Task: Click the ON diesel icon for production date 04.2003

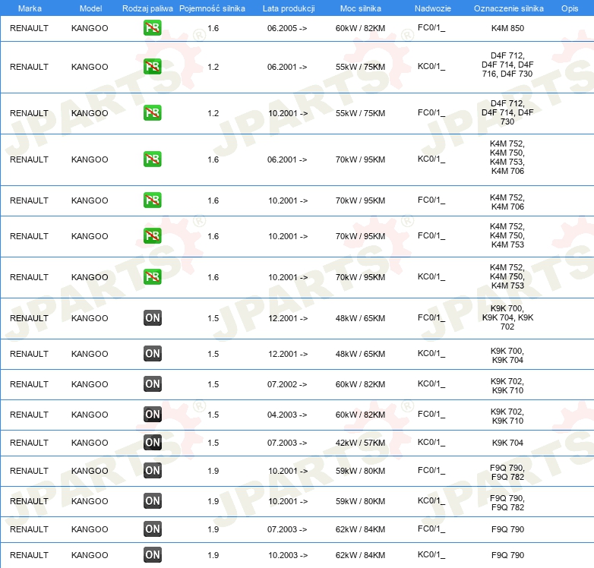Action: [x=152, y=415]
